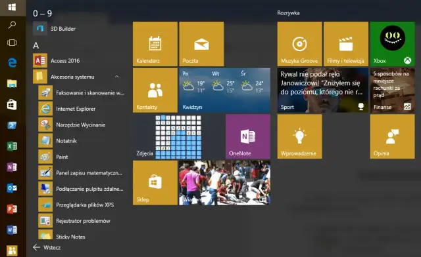Click the 0 – 9 section header

click(x=42, y=13)
